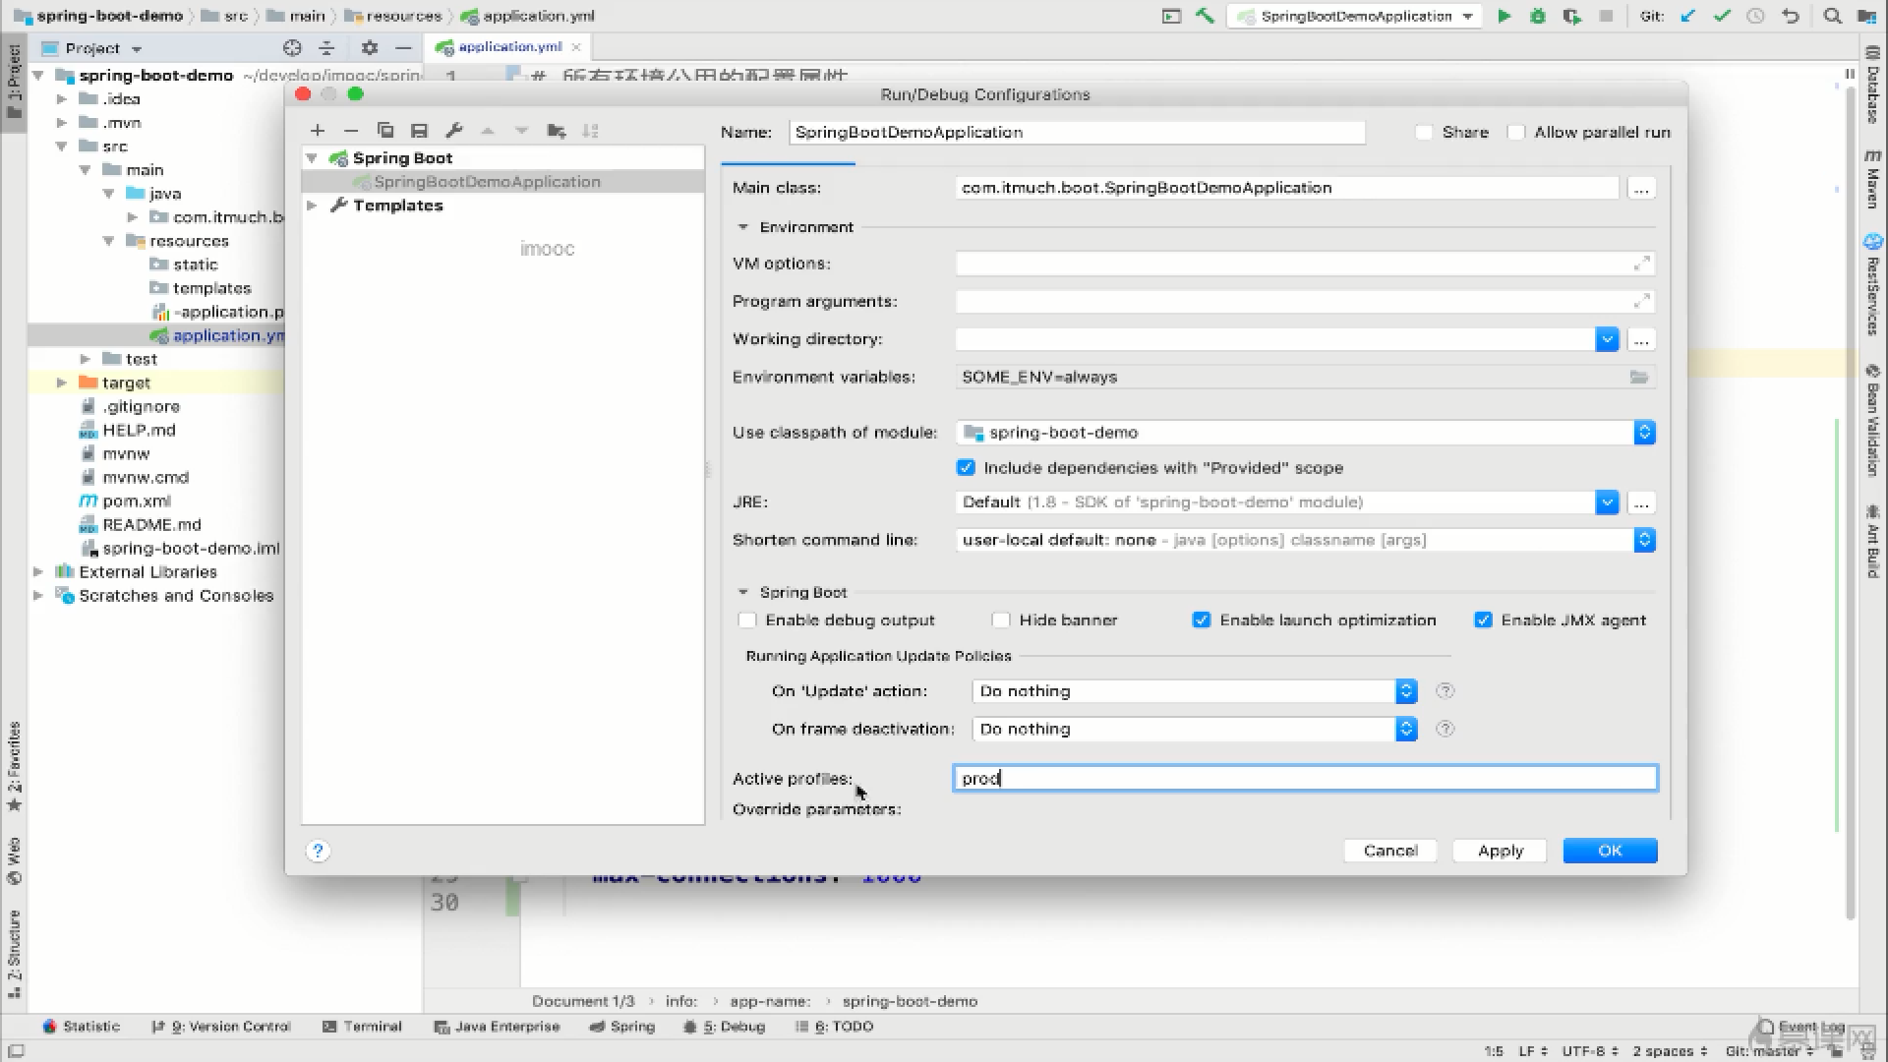Image resolution: width=1888 pixels, height=1062 pixels.
Task: Toggle Enable debug output checkbox
Action: tap(748, 619)
